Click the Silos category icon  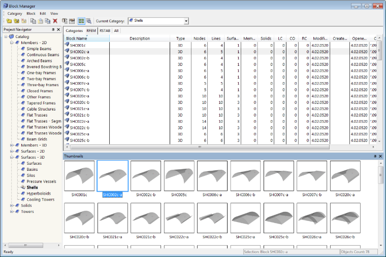(x=23, y=175)
